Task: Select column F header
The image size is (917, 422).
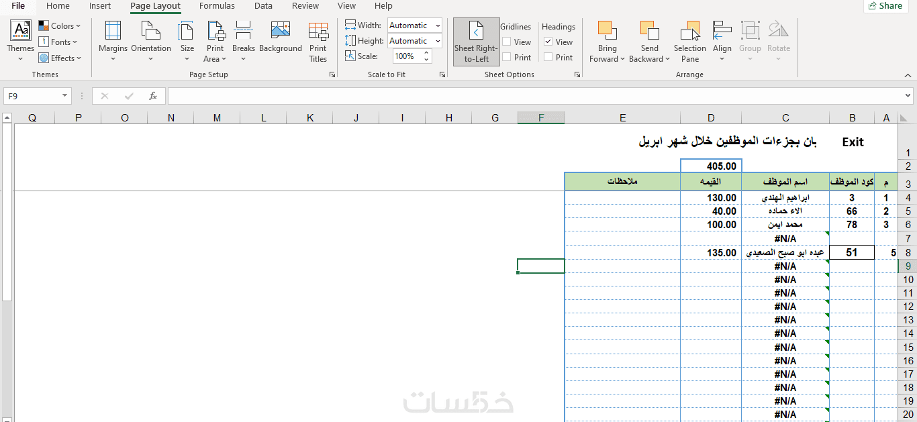Action: (541, 118)
